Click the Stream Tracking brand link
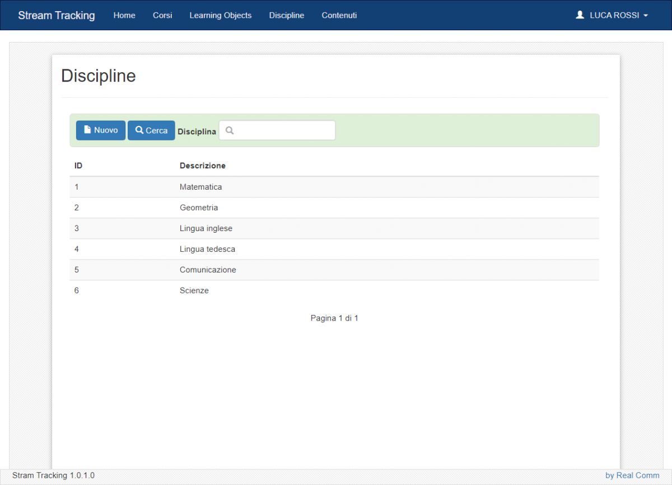 coord(57,15)
